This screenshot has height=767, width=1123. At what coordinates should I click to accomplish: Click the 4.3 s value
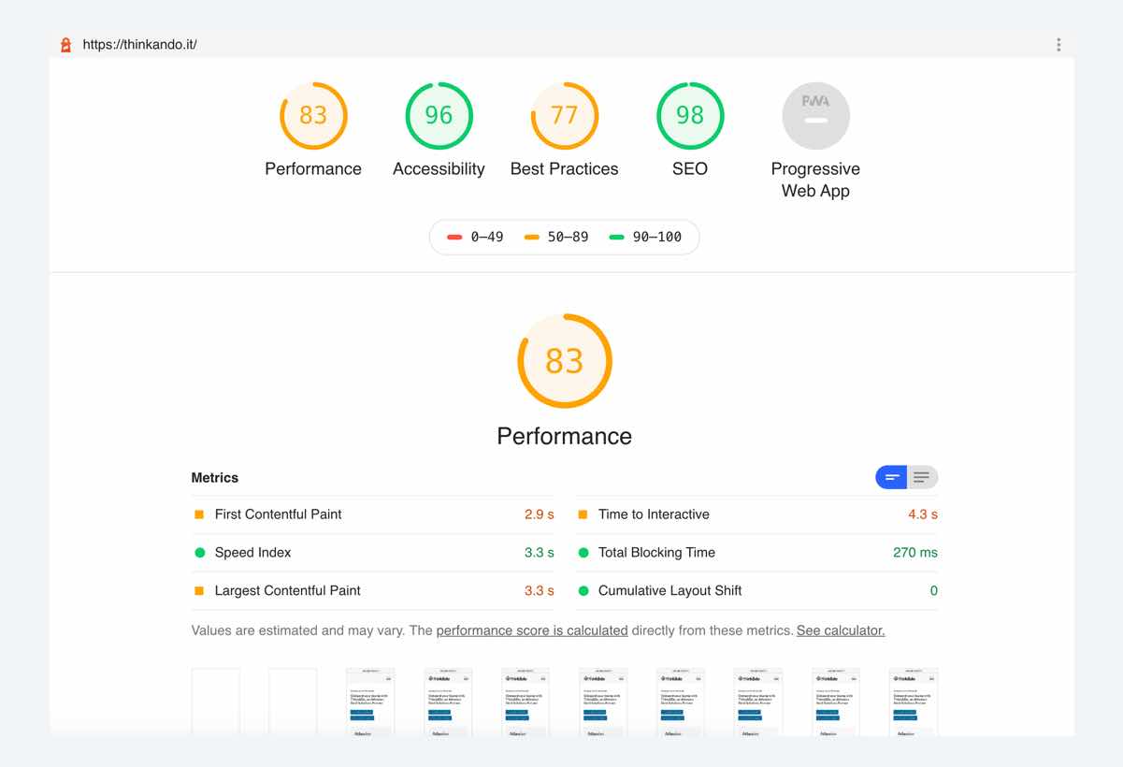pos(922,514)
